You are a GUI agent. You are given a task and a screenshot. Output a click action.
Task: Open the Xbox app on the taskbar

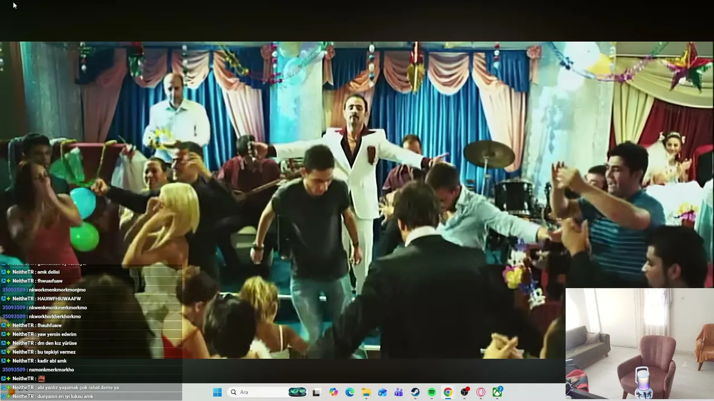(498, 392)
